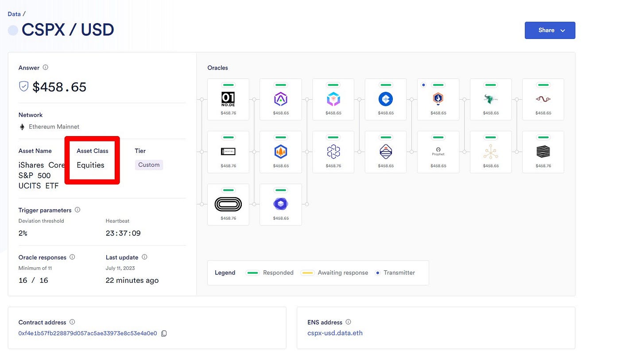Select the 16 / 16 oracle responses count

33,281
